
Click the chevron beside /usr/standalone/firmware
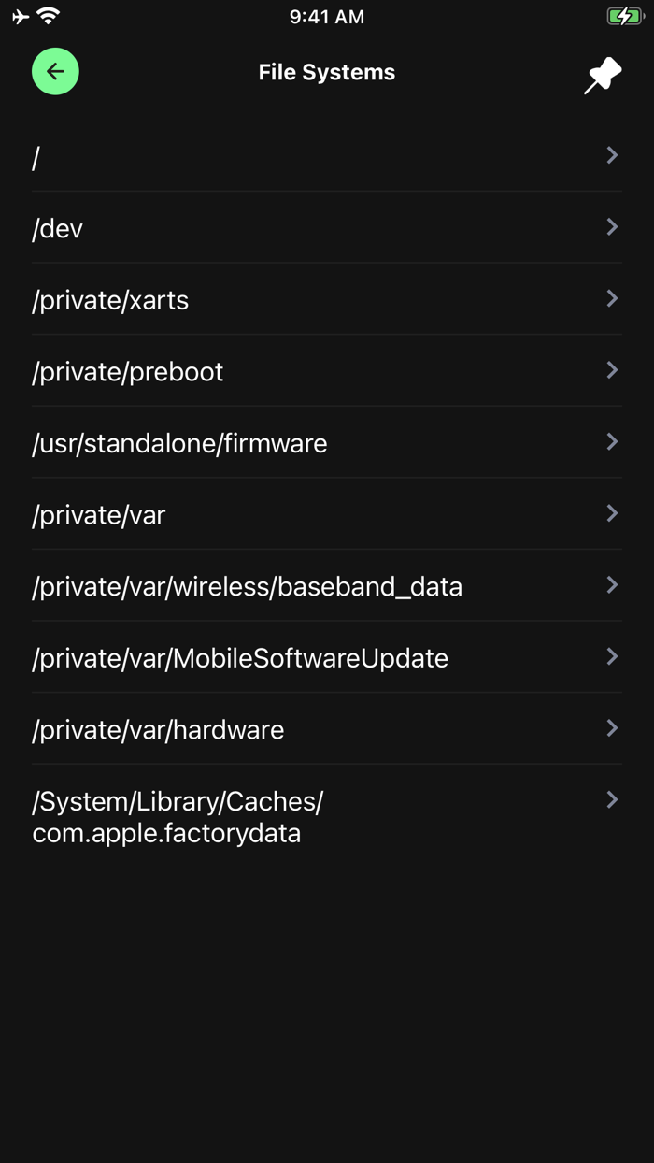[612, 441]
